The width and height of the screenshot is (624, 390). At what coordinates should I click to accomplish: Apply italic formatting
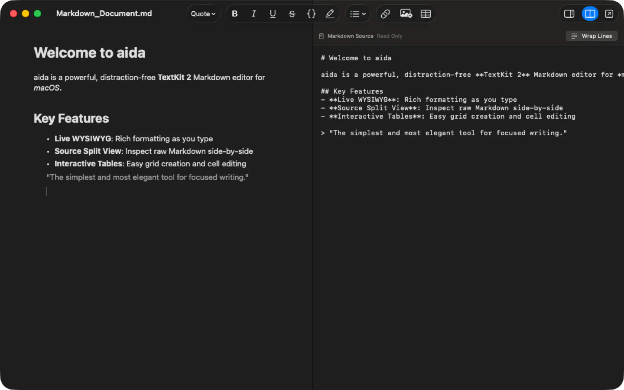(254, 14)
